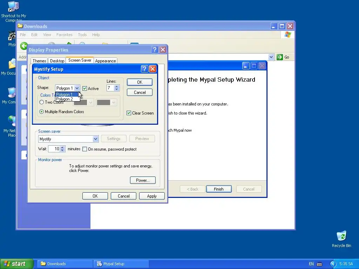Expand hidden tray icons arrow
Viewport: 359px width, 269px height.
tap(333, 264)
